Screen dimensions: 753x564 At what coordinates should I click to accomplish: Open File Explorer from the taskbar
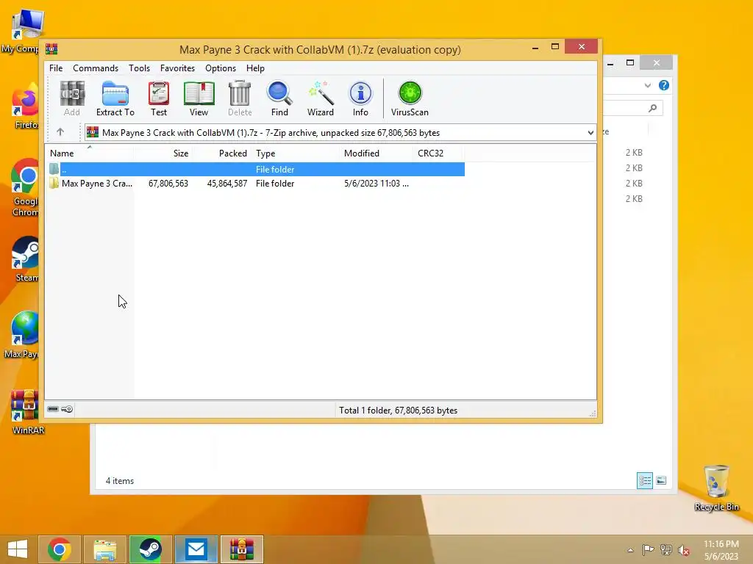click(x=104, y=549)
